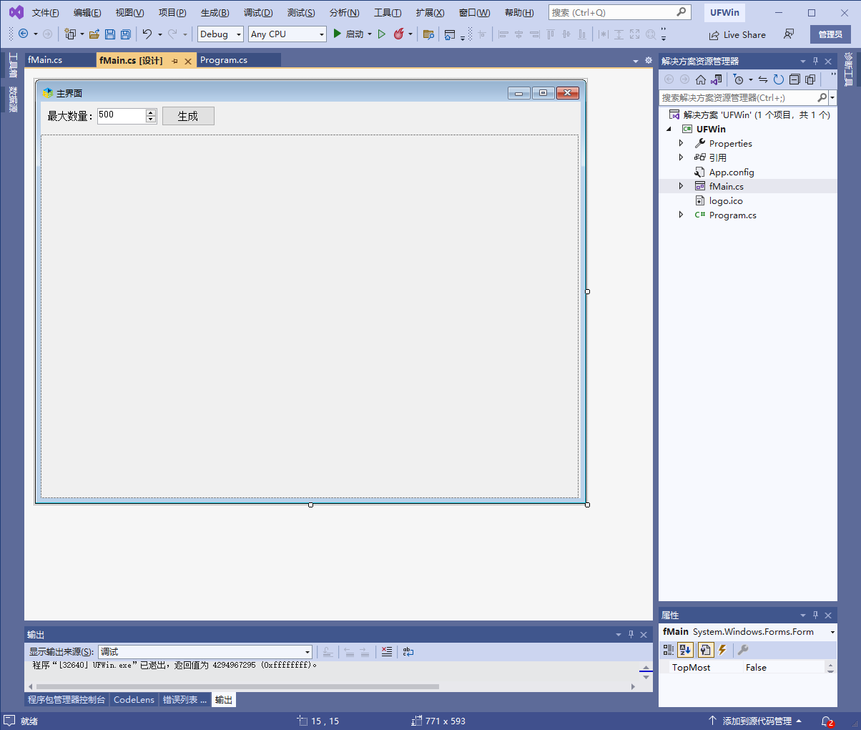Click sync with active document arrows icon
The image size is (861, 730).
[x=763, y=79]
